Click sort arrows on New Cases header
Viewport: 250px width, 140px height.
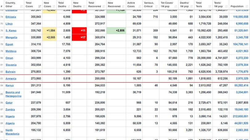pyautogui.click(x=54, y=6)
